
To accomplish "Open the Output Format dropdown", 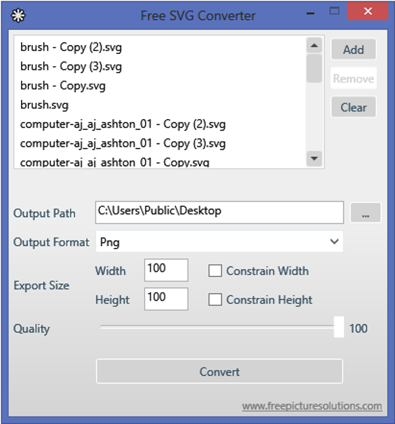I will (219, 242).
